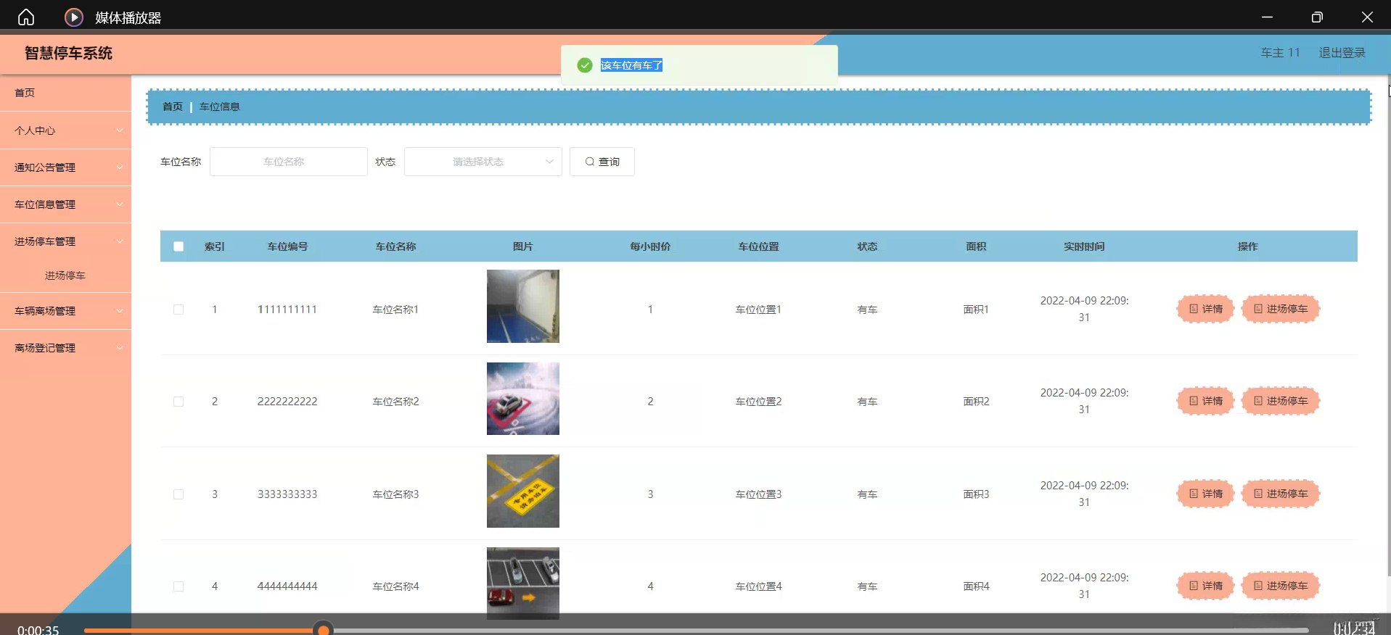Open the parking image thumbnail for 车位名称3

(523, 491)
